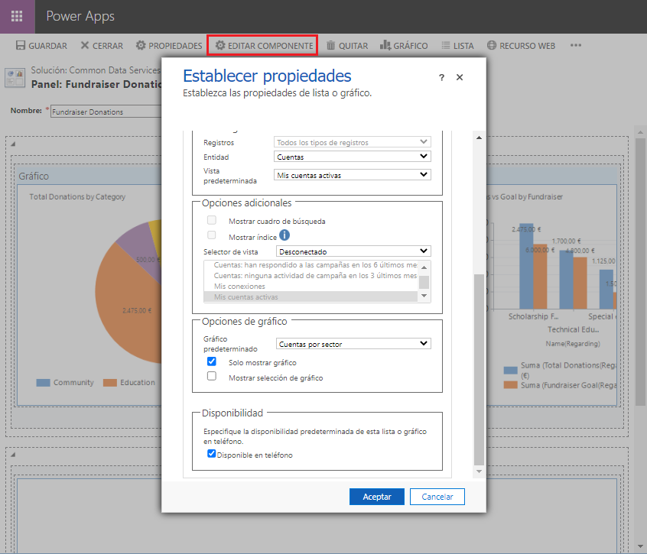Click the Cerrar X icon in toolbar
The image size is (647, 554).
pyautogui.click(x=85, y=45)
